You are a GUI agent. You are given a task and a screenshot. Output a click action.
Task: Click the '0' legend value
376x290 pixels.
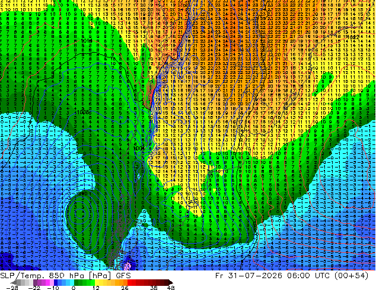(74, 288)
